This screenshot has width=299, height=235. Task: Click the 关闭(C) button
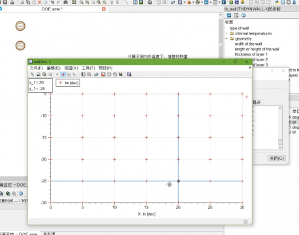coord(277,159)
